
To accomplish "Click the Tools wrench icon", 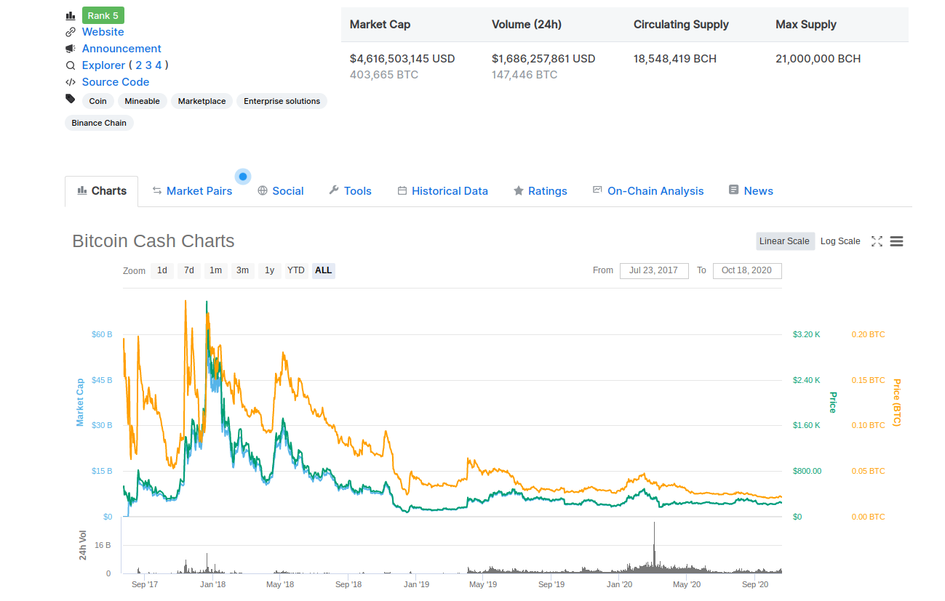I will [334, 190].
